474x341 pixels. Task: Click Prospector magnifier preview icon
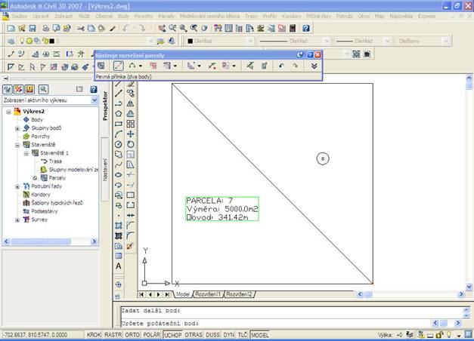[x=44, y=89]
